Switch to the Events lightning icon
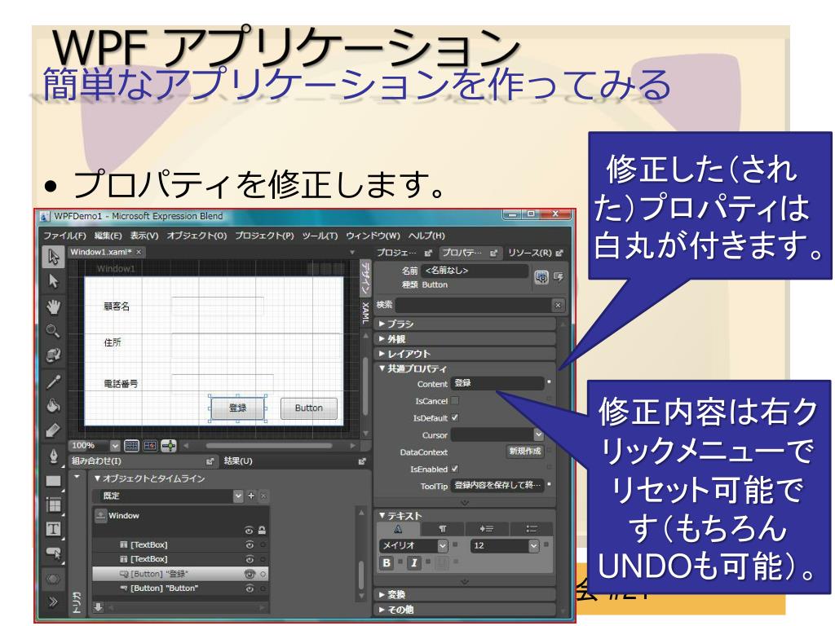The width and height of the screenshot is (835, 626). (559, 276)
